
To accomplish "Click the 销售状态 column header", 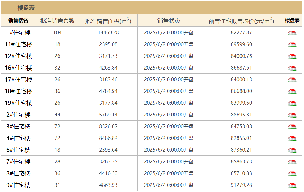I will (169, 20).
